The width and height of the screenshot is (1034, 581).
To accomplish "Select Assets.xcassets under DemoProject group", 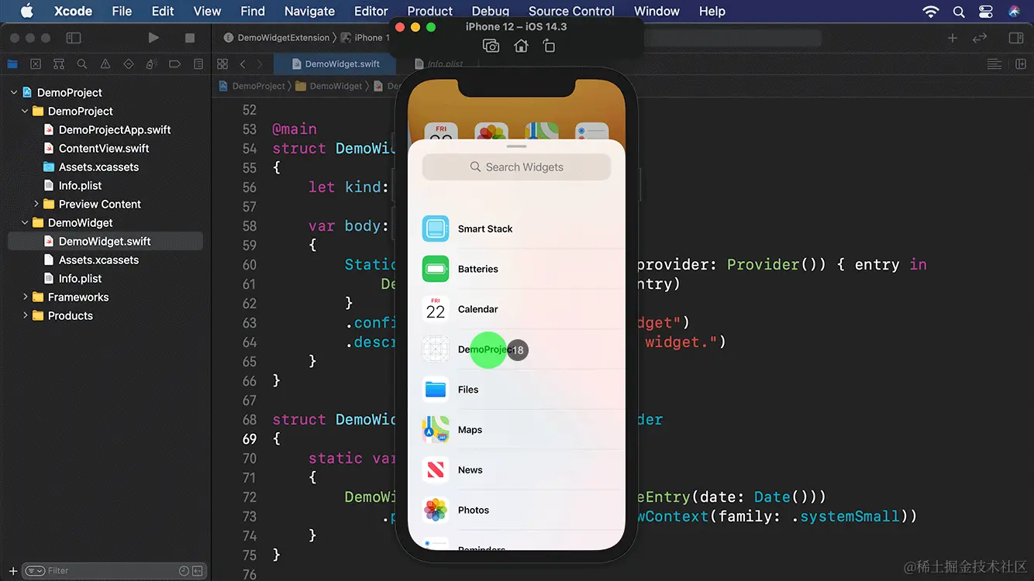I will tap(91, 167).
